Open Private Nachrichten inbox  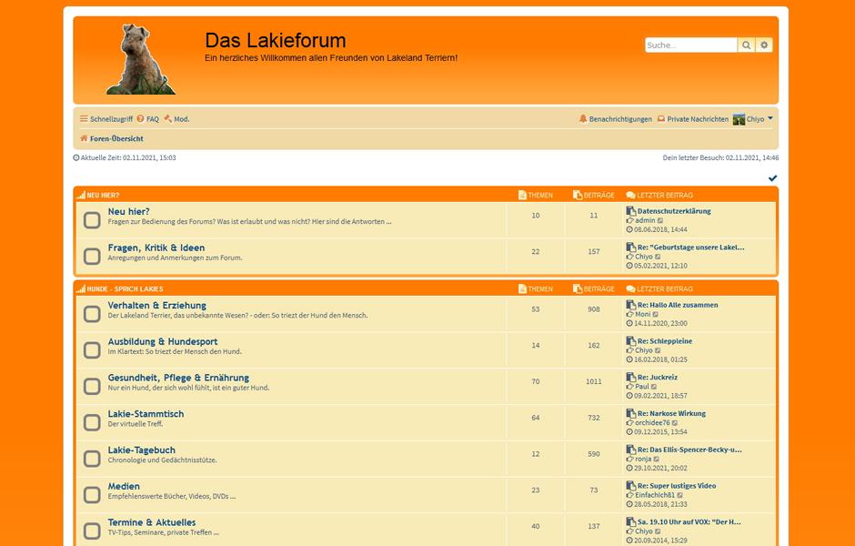[x=692, y=119]
